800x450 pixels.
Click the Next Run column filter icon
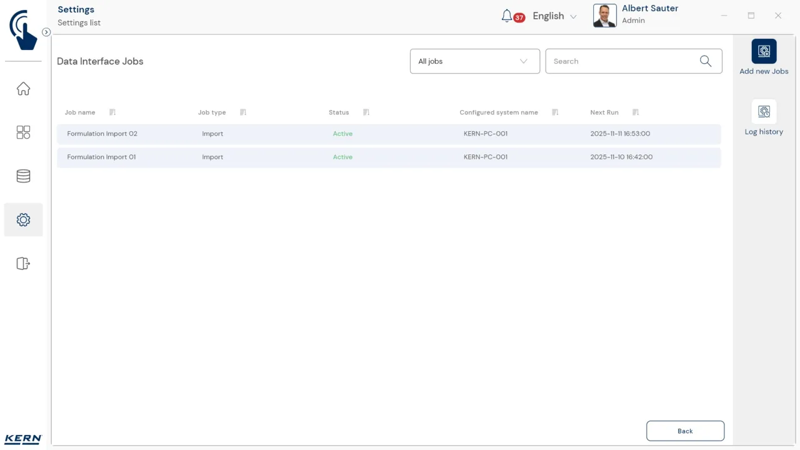point(636,112)
